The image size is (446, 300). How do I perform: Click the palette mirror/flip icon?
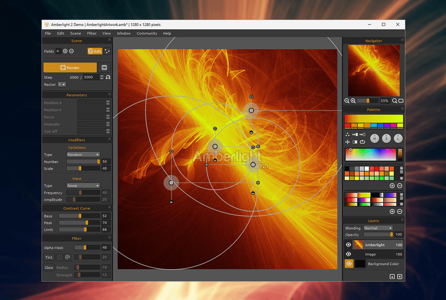pyautogui.click(x=347, y=141)
